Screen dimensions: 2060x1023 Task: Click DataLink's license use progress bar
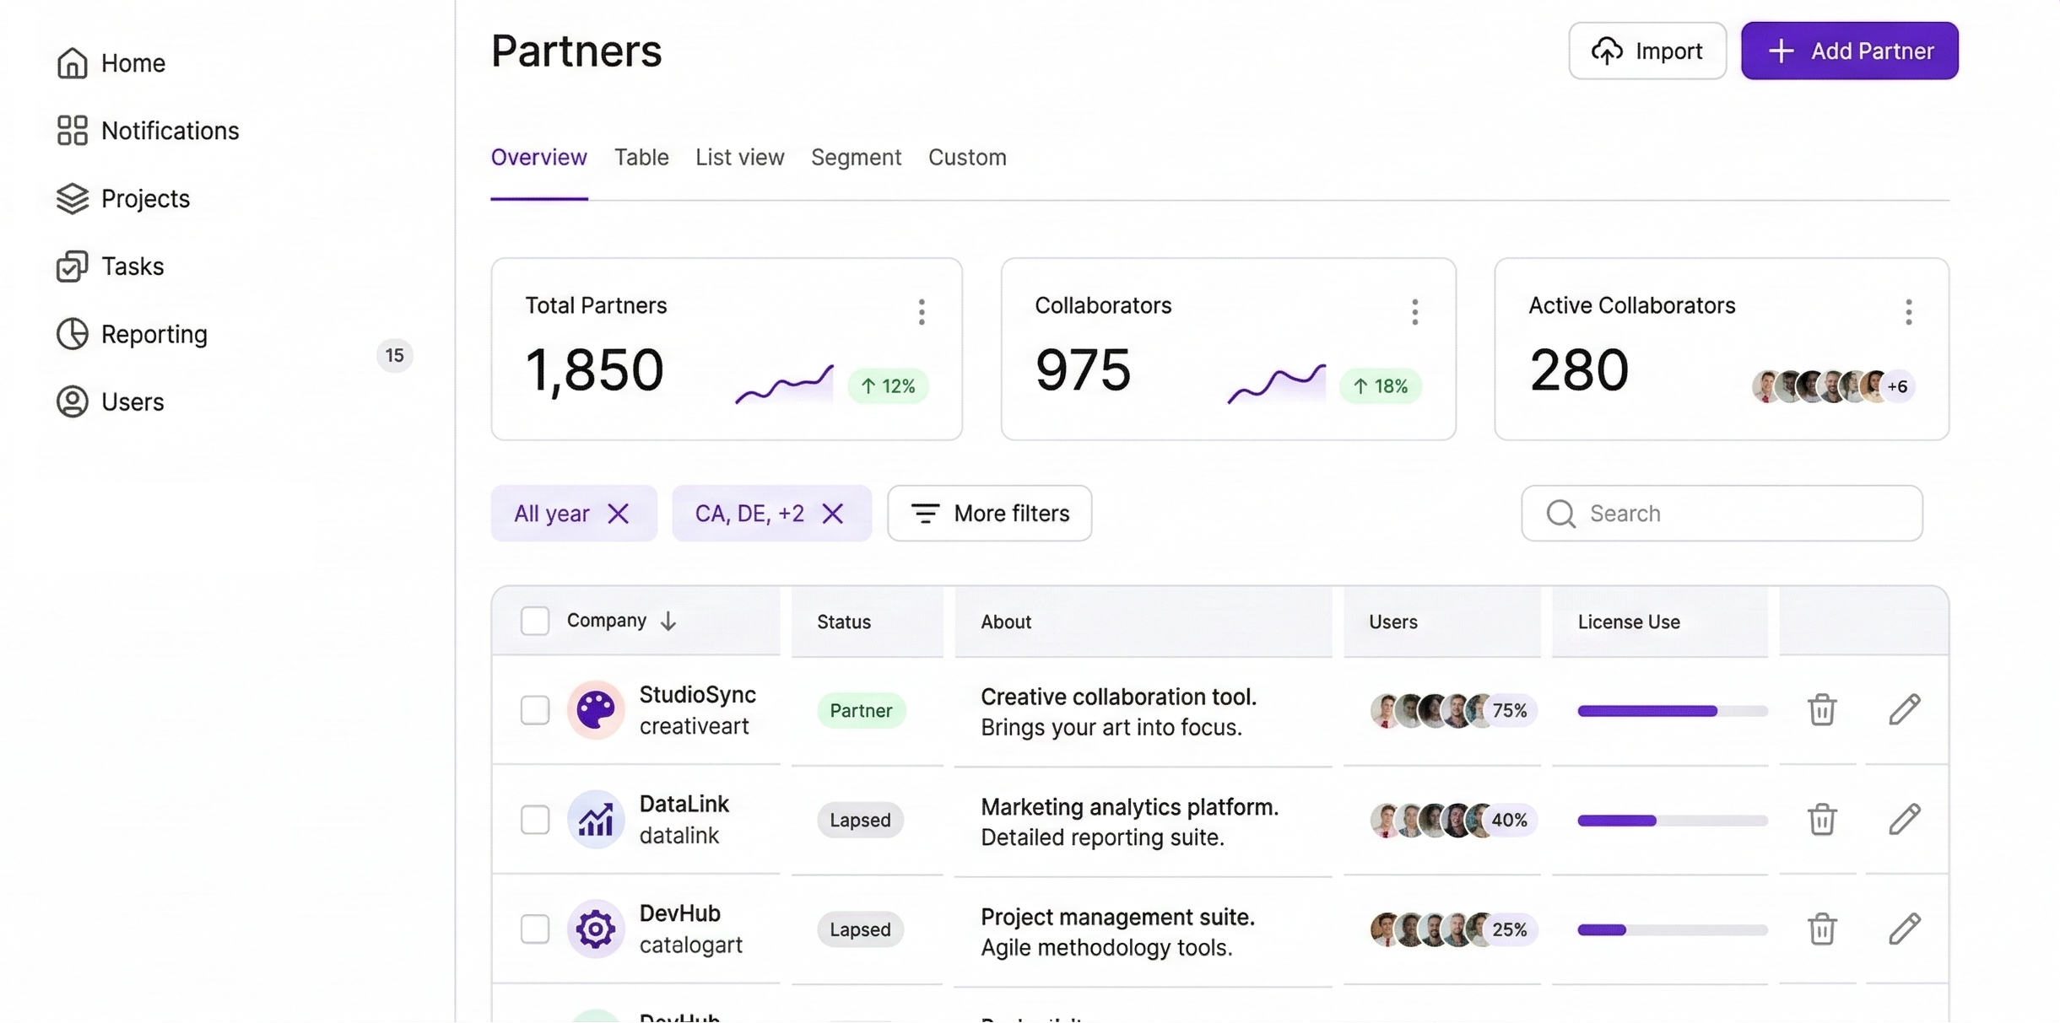[x=1671, y=819]
